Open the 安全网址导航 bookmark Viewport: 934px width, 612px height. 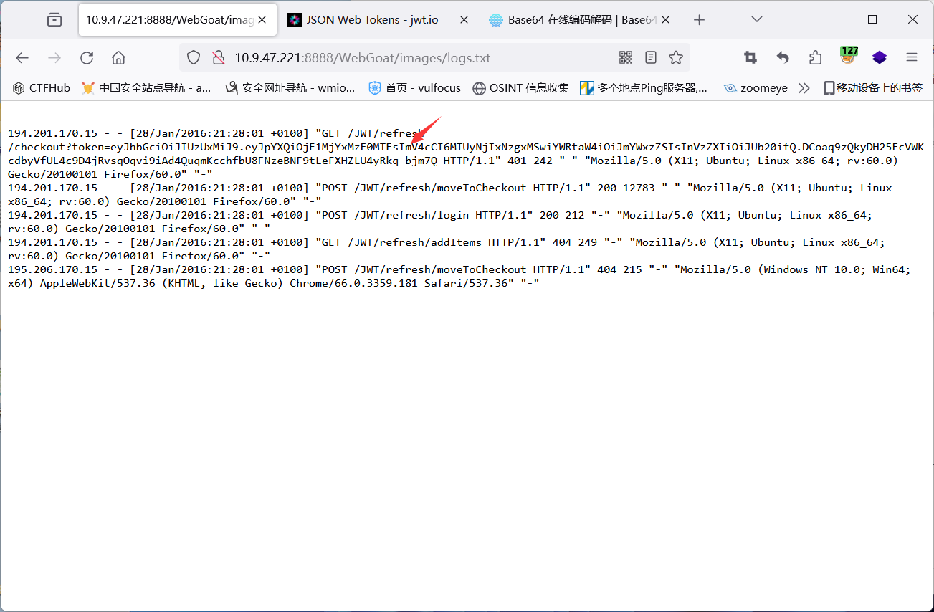tap(290, 88)
